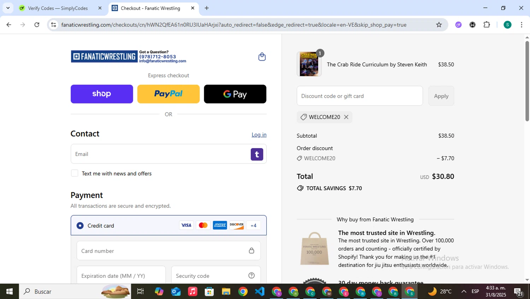The width and height of the screenshot is (530, 299).
Task: Click the Visa card icon
Action: coord(186,225)
